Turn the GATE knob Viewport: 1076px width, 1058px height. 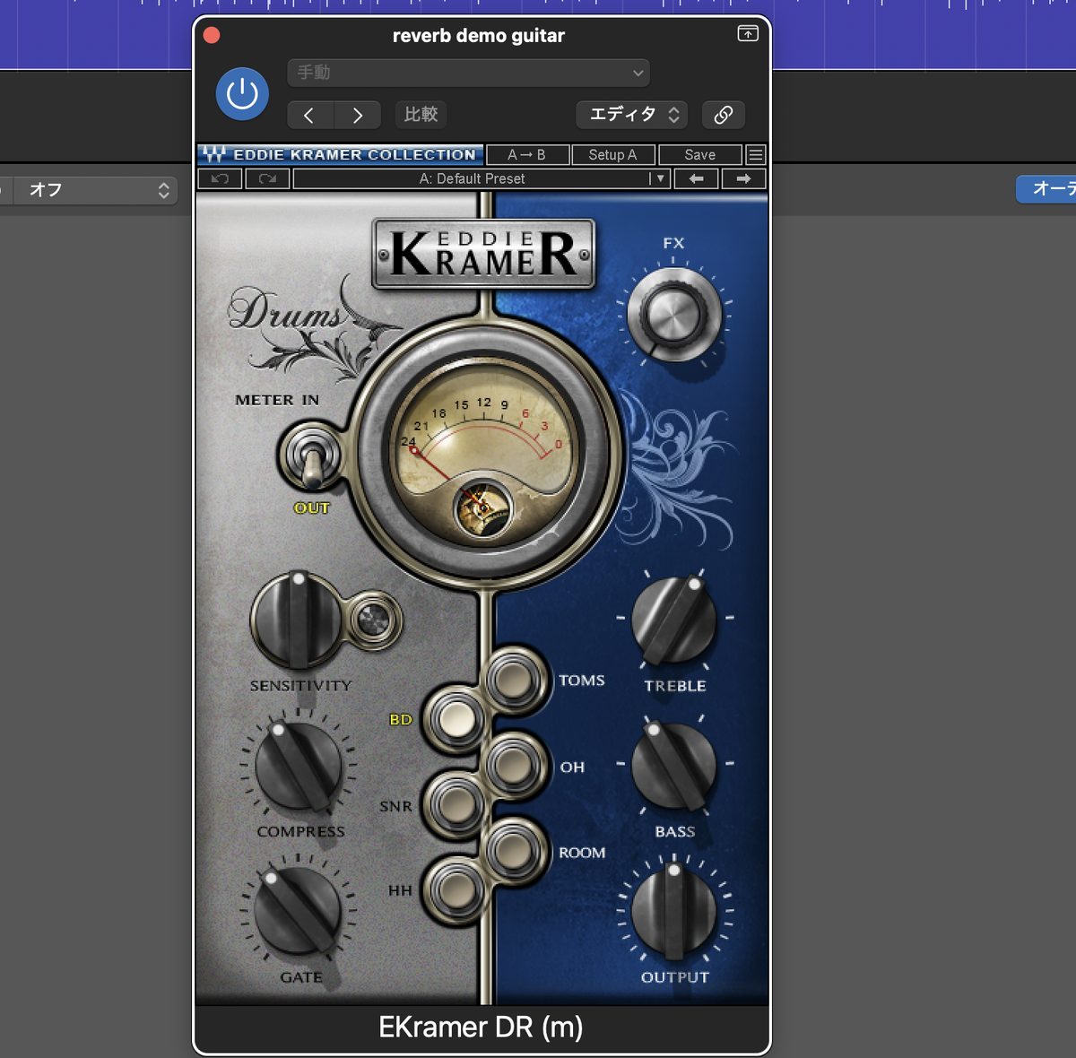tap(298, 910)
